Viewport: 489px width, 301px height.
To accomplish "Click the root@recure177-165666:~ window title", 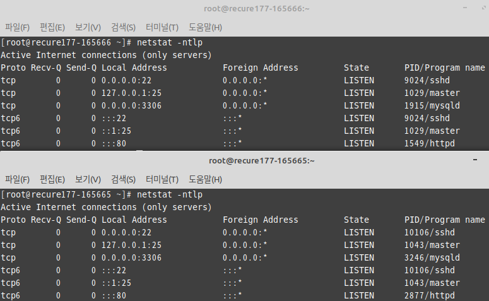I will pyautogui.click(x=257, y=9).
